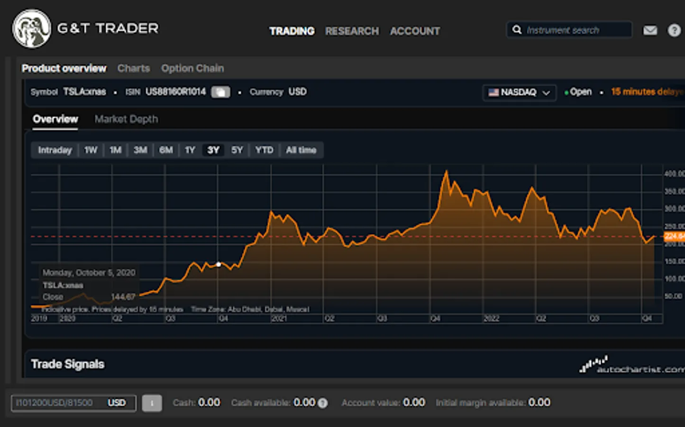685x427 pixels.
Task: Click the Trade Signals heading
Action: pos(68,364)
